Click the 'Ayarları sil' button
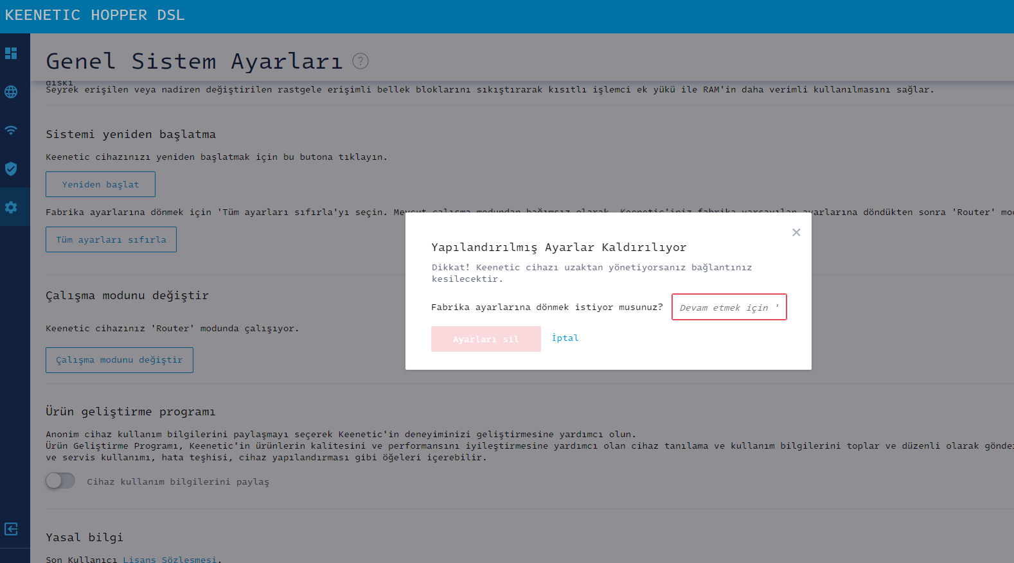 486,339
